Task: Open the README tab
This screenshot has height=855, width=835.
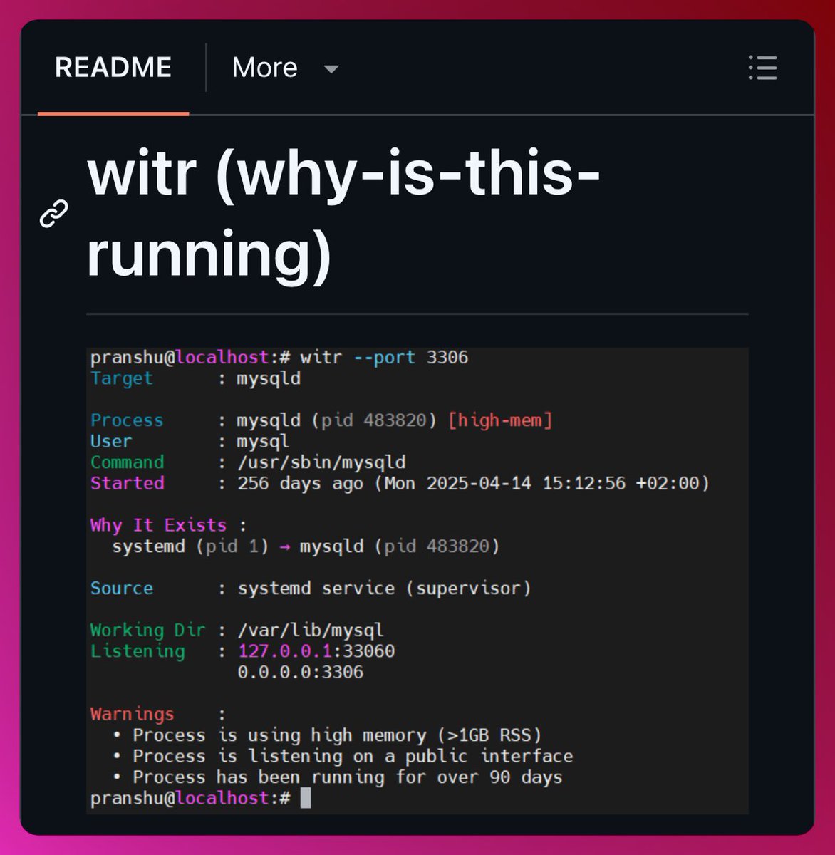Action: pos(113,68)
